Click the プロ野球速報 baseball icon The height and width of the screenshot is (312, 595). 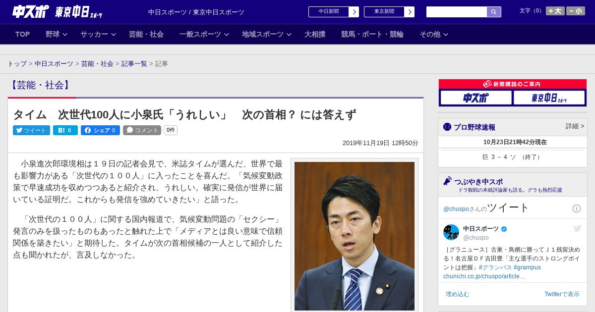tap(447, 127)
